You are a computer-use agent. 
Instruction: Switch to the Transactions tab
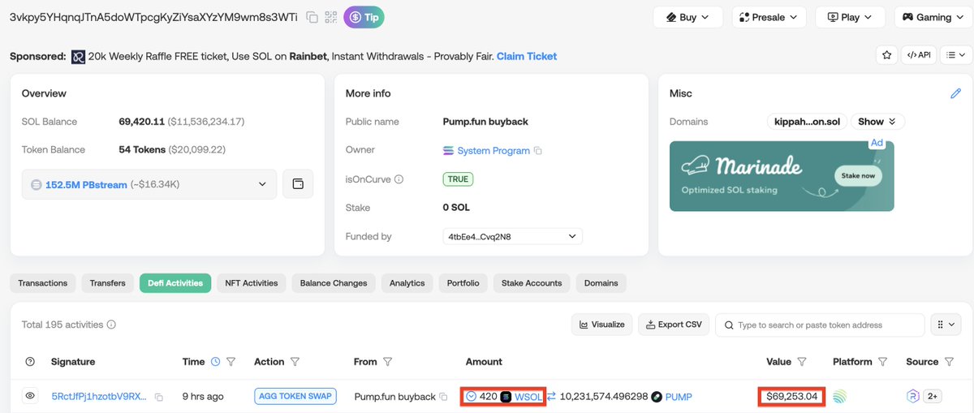43,283
